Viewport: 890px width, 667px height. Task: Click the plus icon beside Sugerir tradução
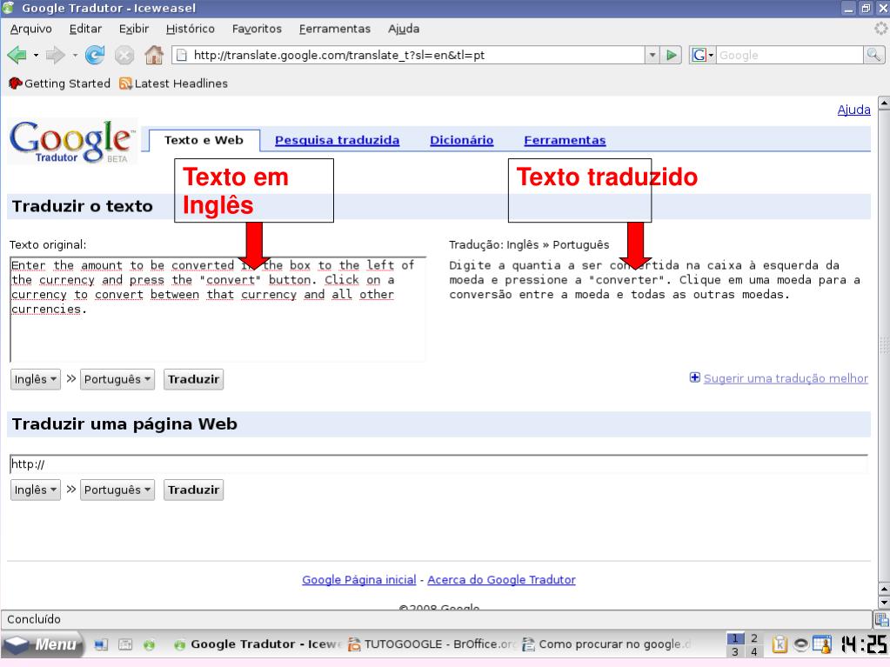click(x=694, y=378)
